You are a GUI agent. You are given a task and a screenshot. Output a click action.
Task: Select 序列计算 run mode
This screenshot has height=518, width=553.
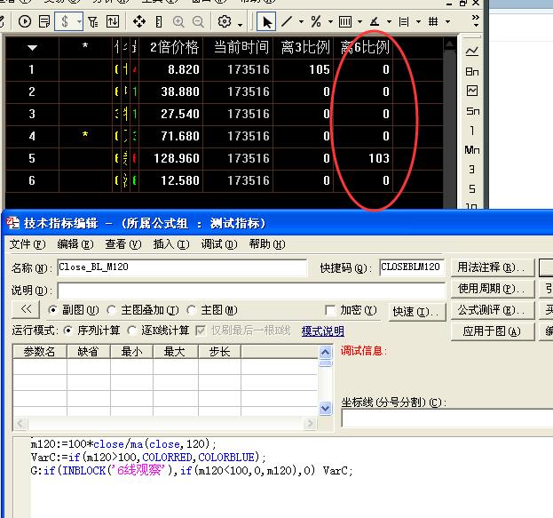67,331
